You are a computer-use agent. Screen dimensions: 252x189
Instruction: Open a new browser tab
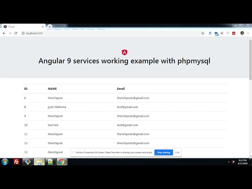(50, 27)
